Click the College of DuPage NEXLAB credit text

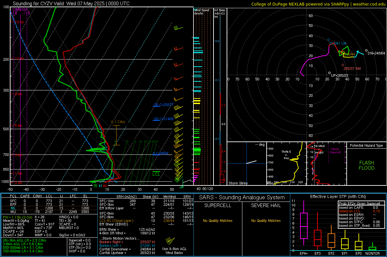click(318, 4)
